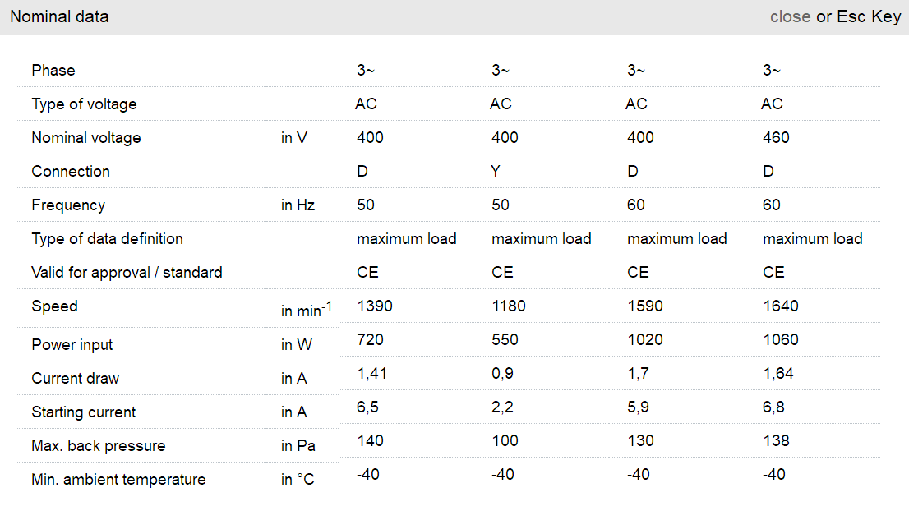Click the Max. back pressure row label
This screenshot has height=511, width=909.
tap(99, 446)
